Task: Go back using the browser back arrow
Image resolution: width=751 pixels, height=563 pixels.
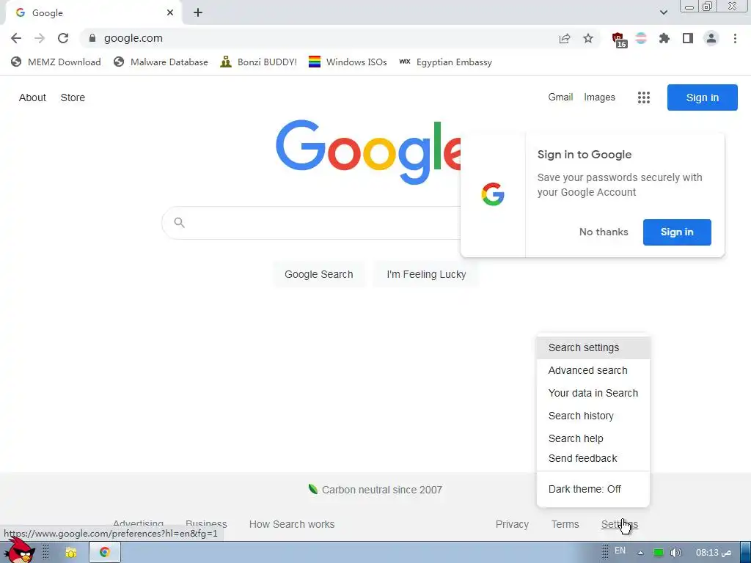Action: pyautogui.click(x=16, y=38)
